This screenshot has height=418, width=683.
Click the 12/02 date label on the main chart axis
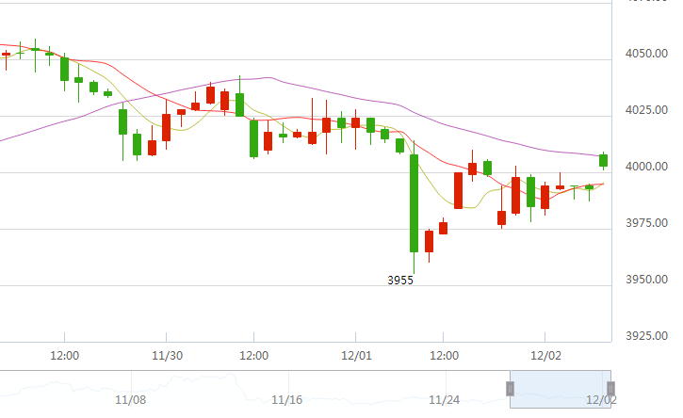point(545,356)
